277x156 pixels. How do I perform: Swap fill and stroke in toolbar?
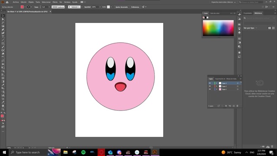point(4,113)
